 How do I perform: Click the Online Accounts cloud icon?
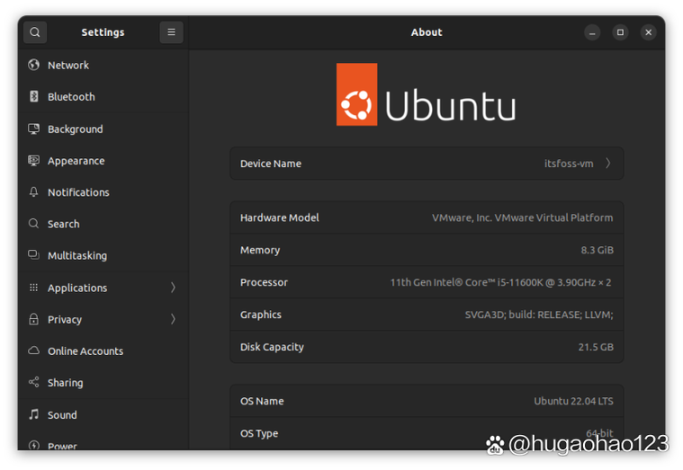click(33, 350)
